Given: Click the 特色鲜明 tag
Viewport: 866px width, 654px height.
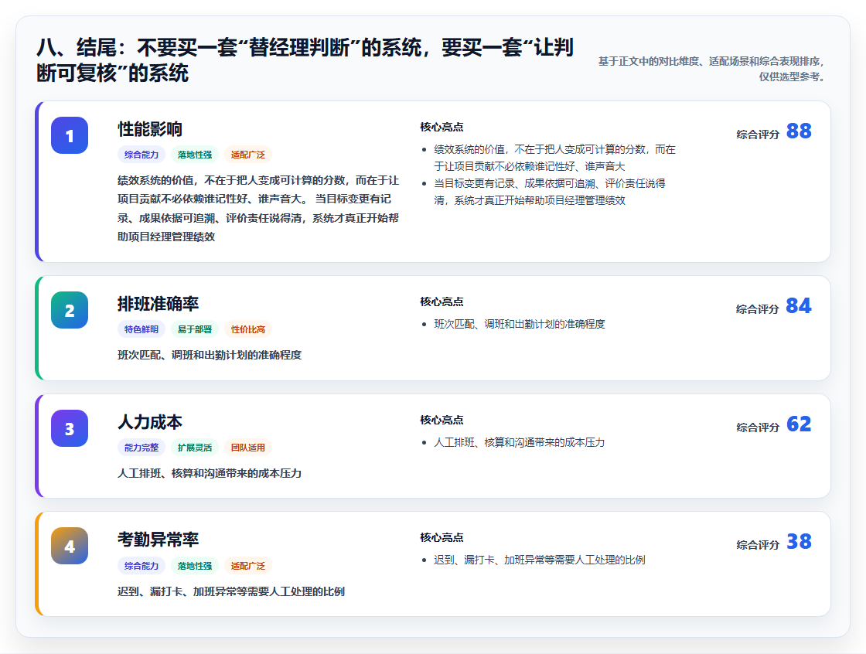Looking at the screenshot, I should 141,329.
